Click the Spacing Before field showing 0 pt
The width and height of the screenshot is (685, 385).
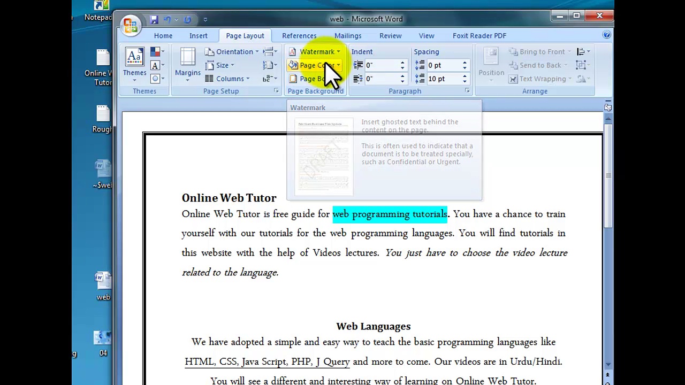(444, 65)
